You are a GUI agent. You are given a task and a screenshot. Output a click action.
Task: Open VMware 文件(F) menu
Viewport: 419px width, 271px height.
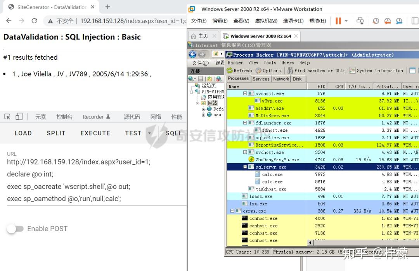tap(199, 21)
